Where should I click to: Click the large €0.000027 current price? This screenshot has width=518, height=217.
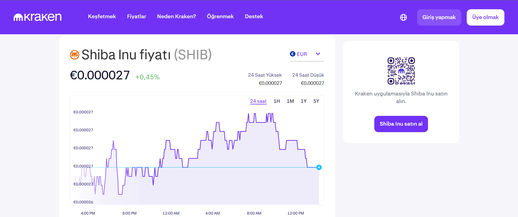tap(100, 75)
